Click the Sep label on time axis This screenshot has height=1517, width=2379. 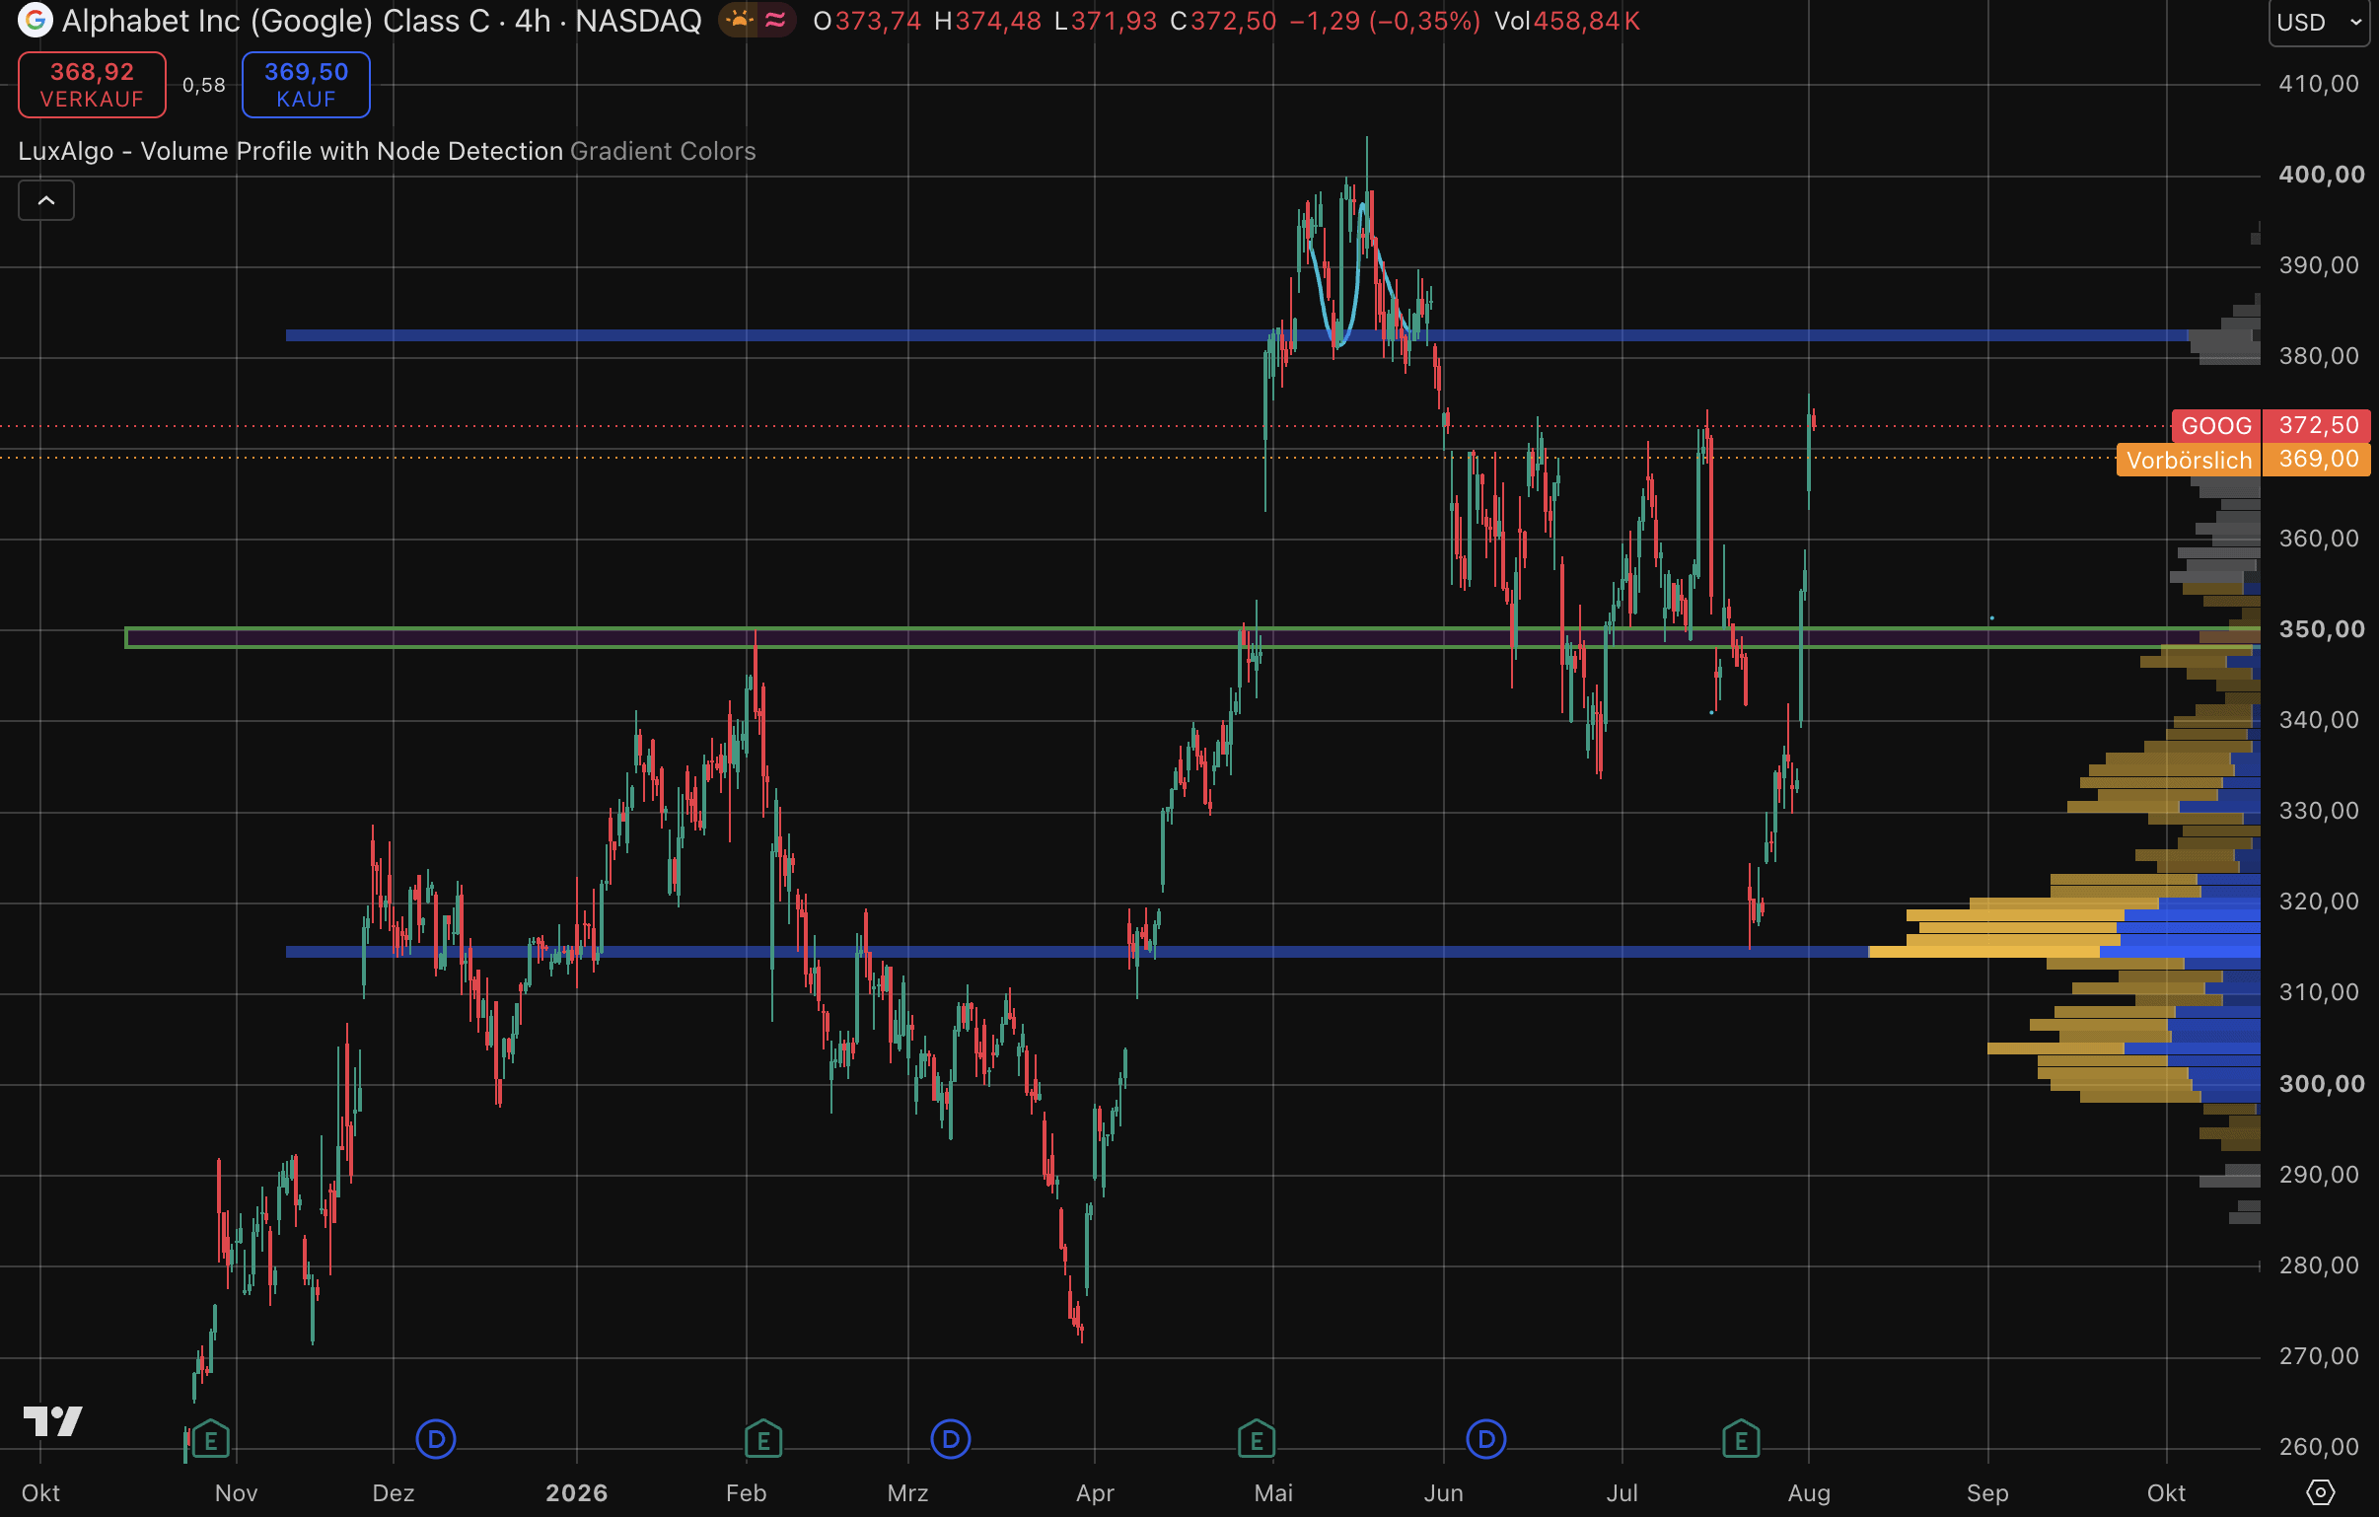click(x=1987, y=1493)
